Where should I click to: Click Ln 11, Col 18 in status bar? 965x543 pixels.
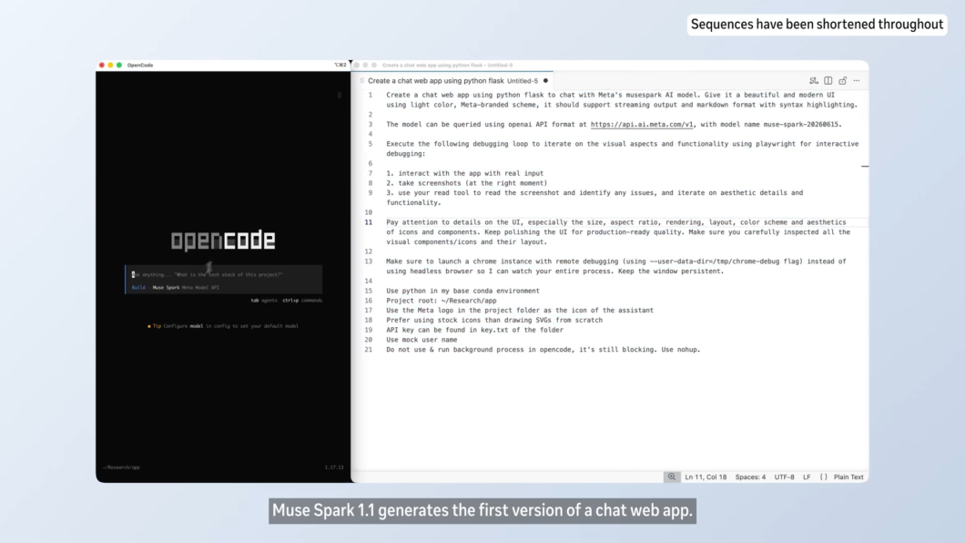tap(706, 477)
